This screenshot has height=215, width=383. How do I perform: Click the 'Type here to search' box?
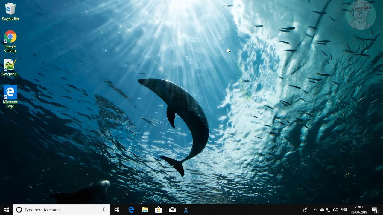pos(62,210)
